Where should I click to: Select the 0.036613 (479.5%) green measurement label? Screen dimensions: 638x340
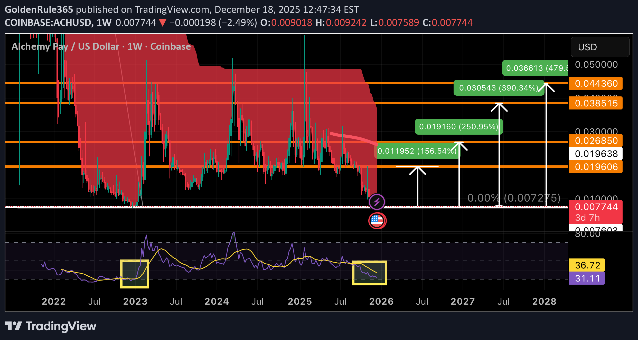(536, 68)
